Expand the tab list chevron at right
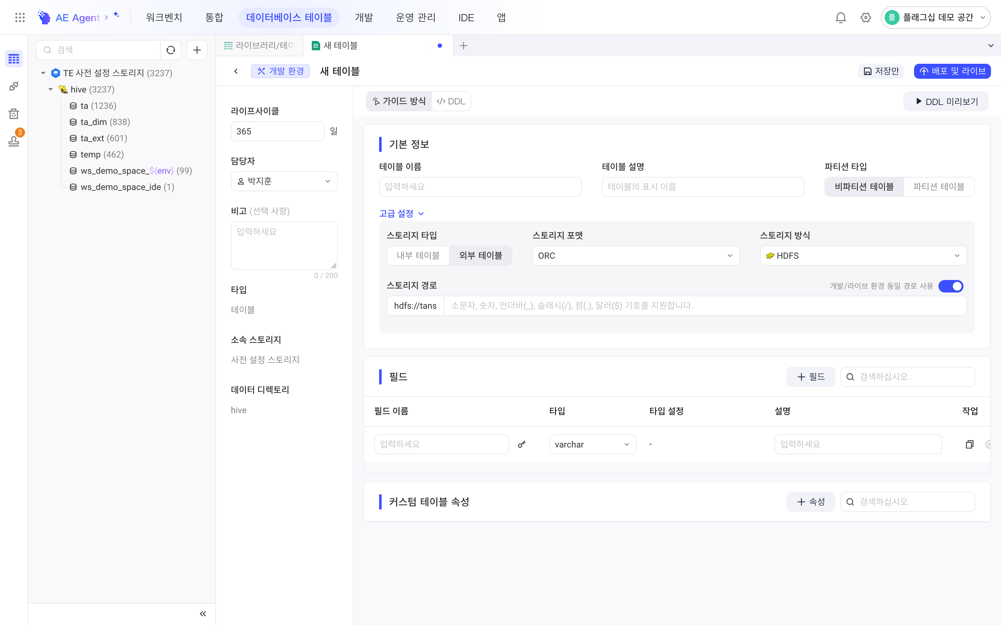This screenshot has width=1001, height=625. coord(991,46)
